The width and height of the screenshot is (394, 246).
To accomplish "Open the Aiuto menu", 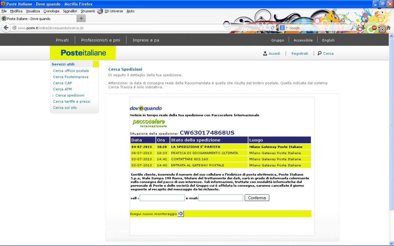I will coord(130,11).
